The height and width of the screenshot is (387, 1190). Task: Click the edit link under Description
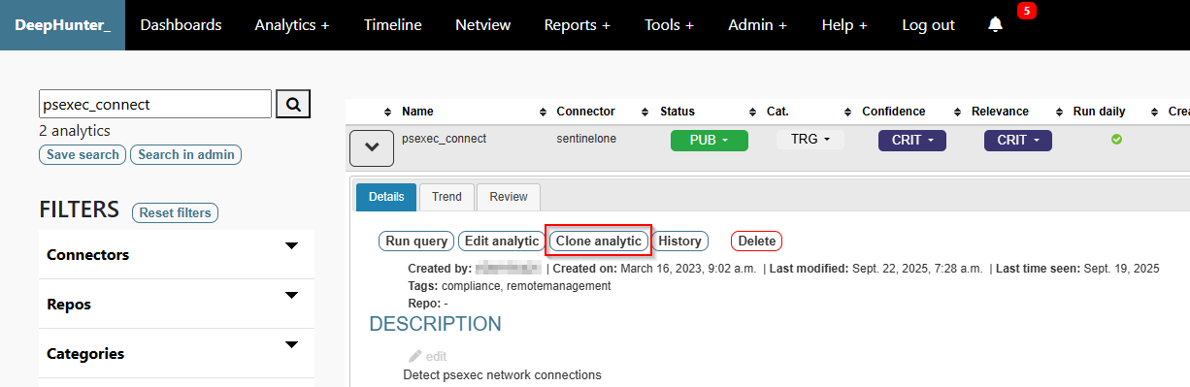(x=436, y=356)
